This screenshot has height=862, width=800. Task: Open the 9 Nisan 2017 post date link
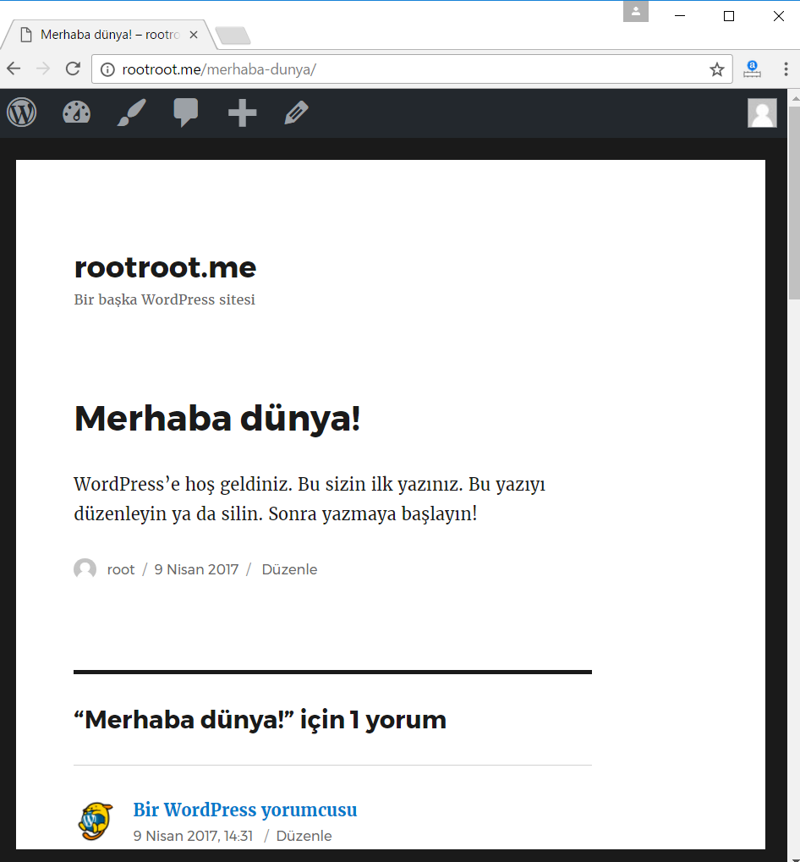197,569
